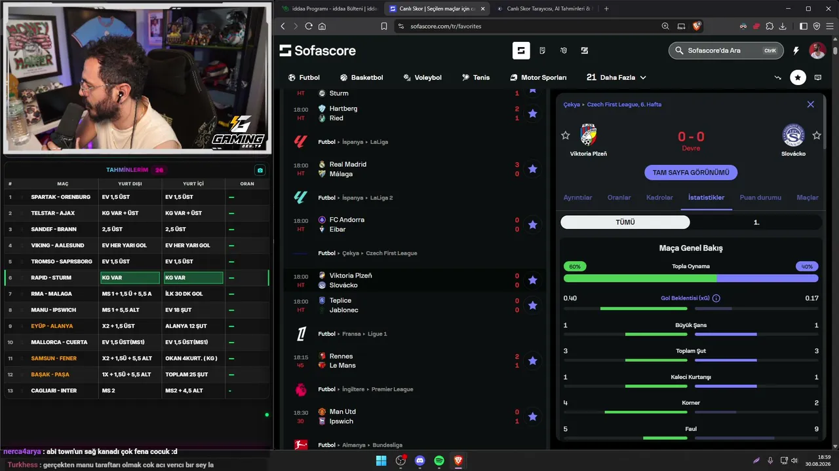Viewport: 839px width, 471px height.
Task: Open the Voleybol sport section
Action: tap(422, 77)
